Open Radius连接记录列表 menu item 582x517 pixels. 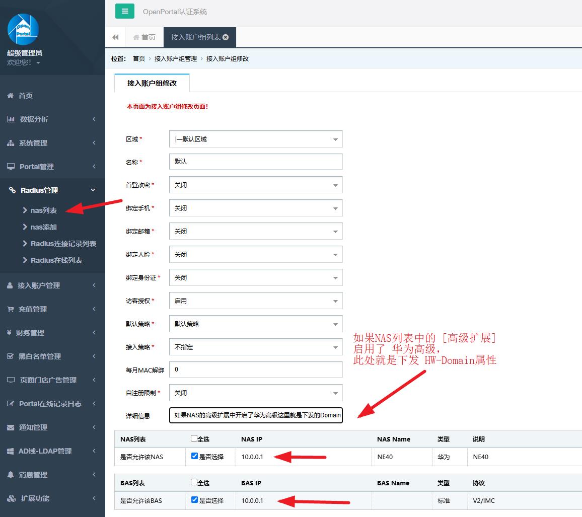63,244
